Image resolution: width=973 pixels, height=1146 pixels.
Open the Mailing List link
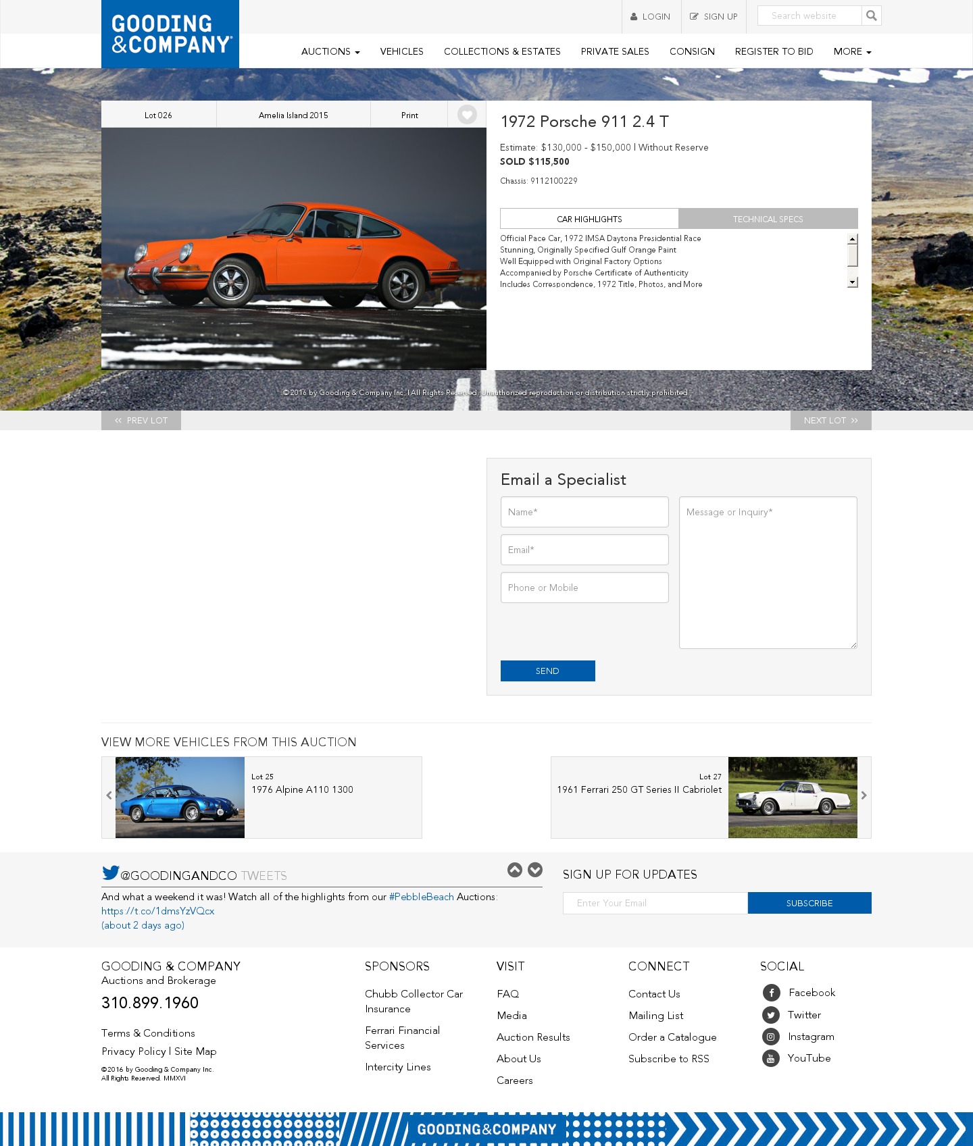(x=655, y=1016)
